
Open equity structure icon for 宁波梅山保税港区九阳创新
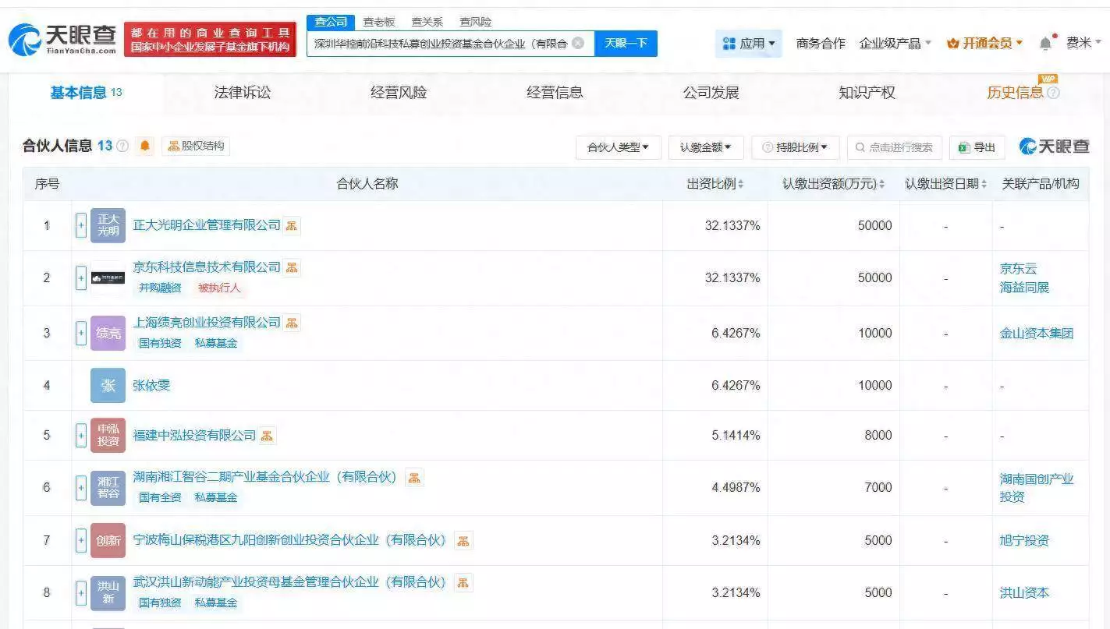463,540
